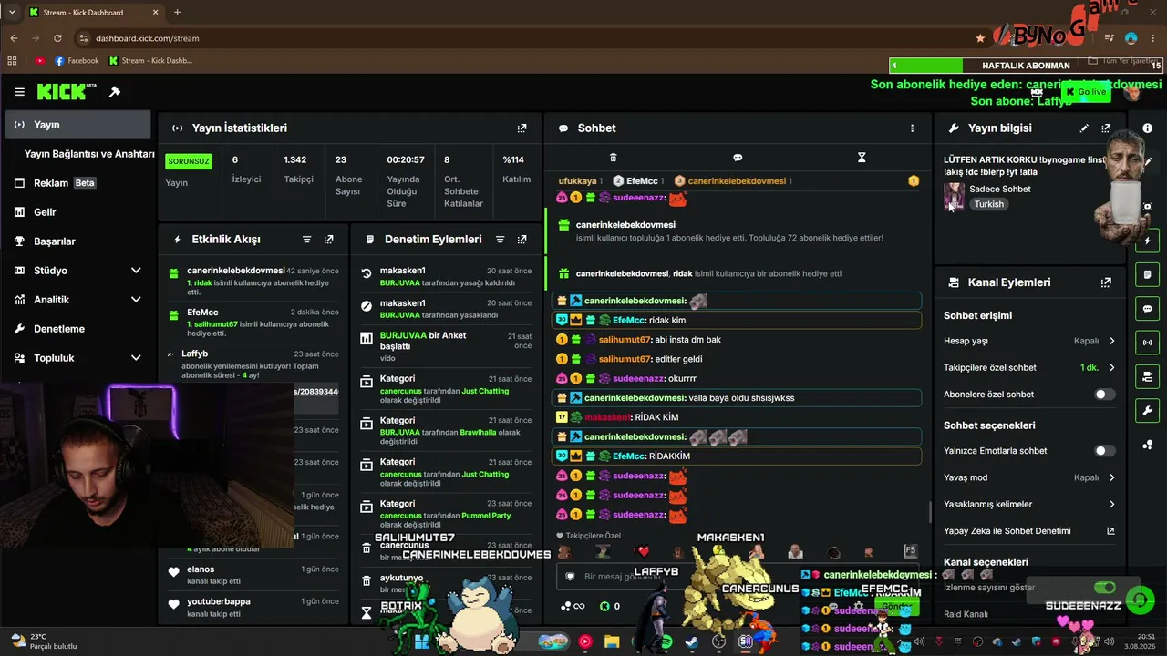This screenshot has height=656, width=1167.
Task: Click the channel actions icon in right rail
Action: (x=1147, y=376)
